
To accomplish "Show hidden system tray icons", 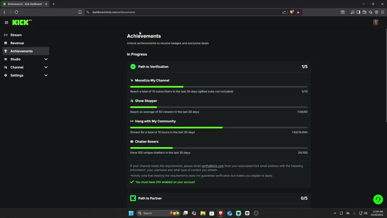I will click(x=335, y=213).
